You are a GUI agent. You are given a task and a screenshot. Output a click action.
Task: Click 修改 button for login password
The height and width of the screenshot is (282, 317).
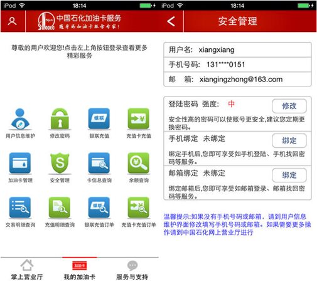point(289,106)
